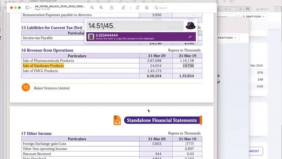Select the highlighted 'Sale of Hardware Products' text
The width and height of the screenshot is (282, 159).
43,66
